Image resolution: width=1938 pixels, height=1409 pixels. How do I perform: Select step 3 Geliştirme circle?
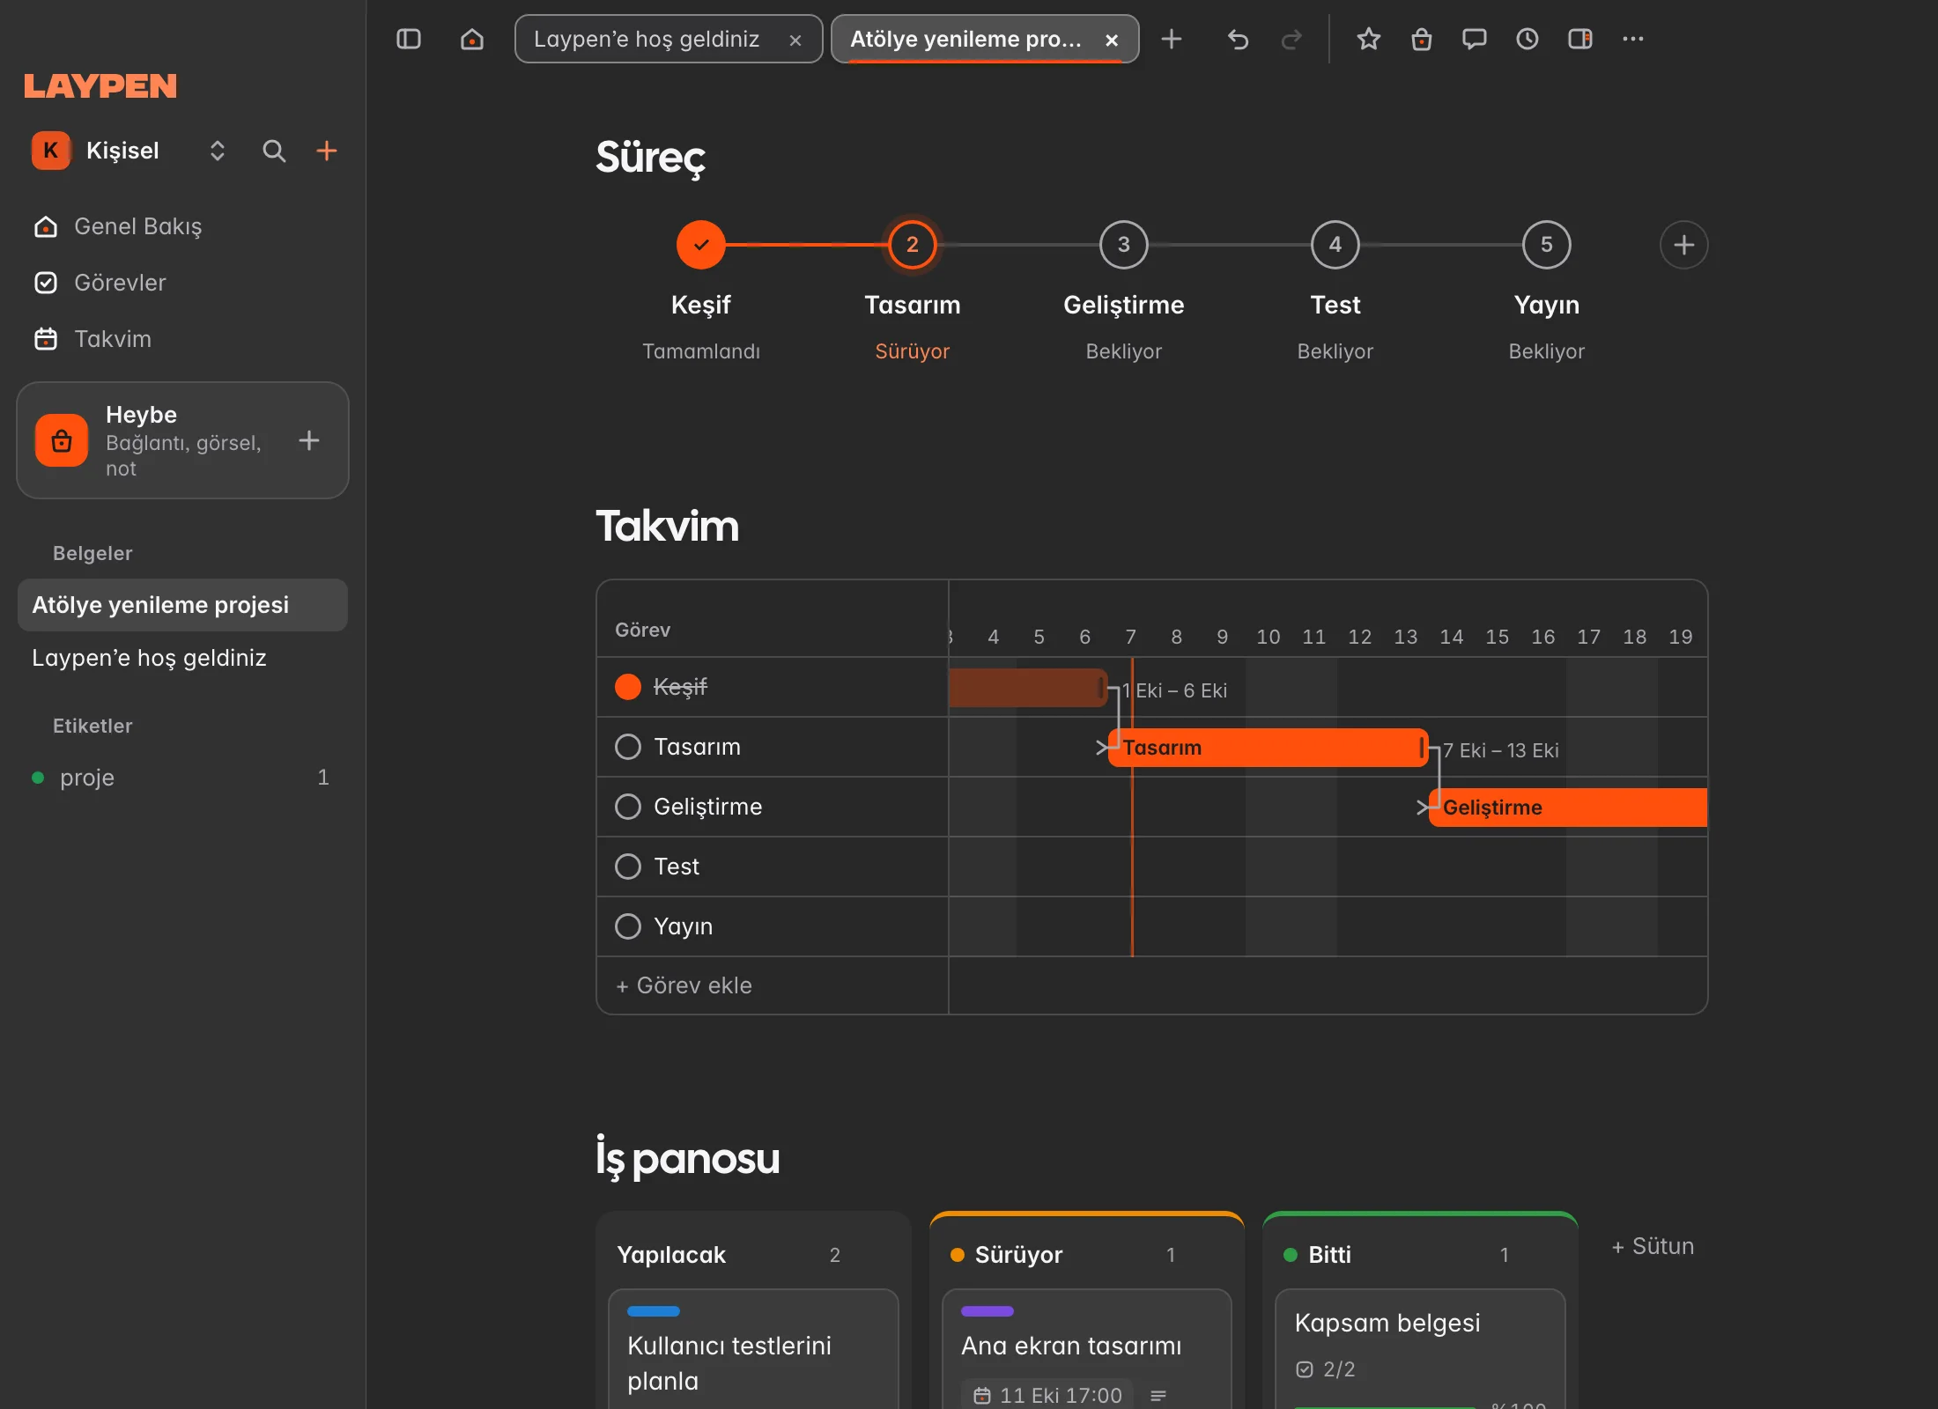click(x=1124, y=245)
